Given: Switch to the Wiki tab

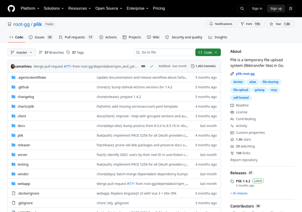Looking at the screenshot, I should click(x=153, y=37).
